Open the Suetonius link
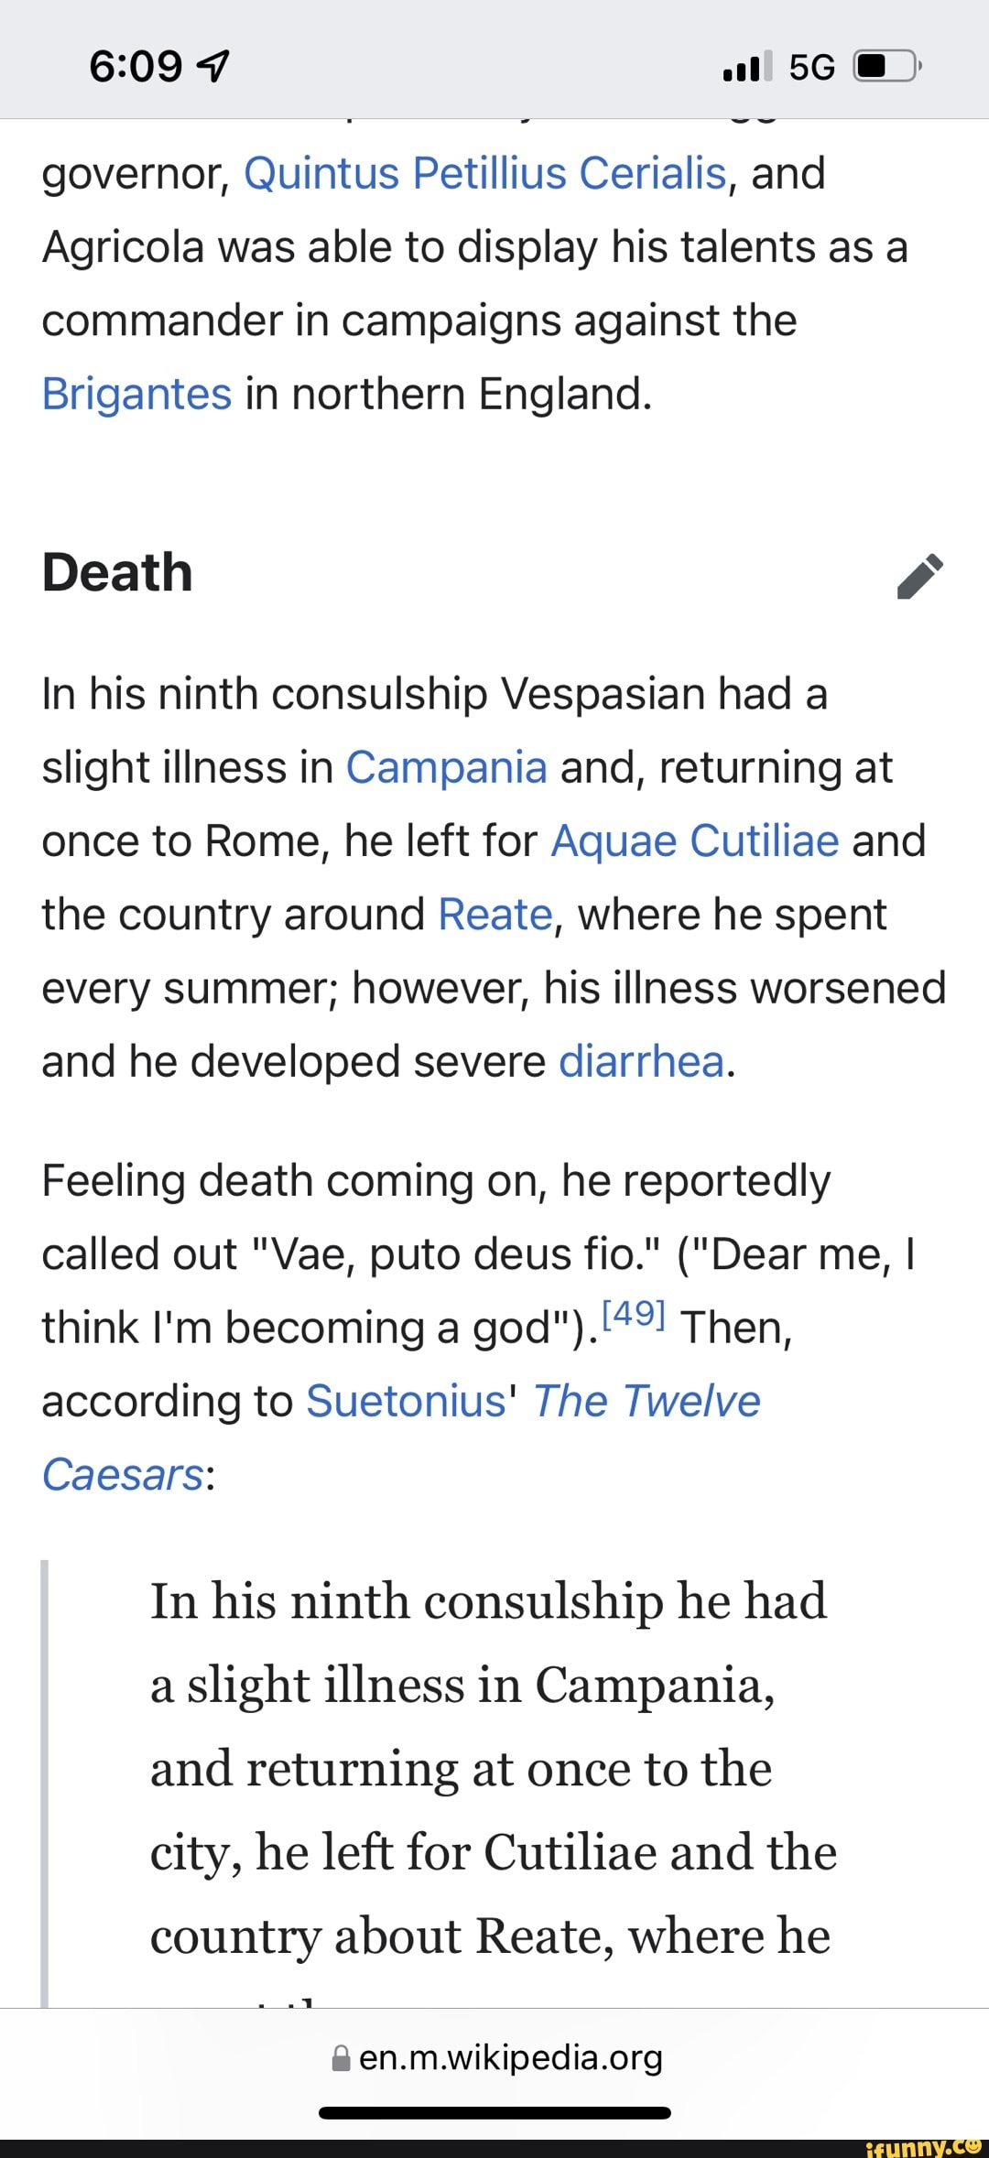Screen dimensions: 989x2158 coord(406,1401)
